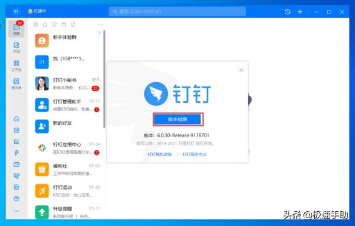Click the DingTalk wing logo in the dialog

click(156, 93)
